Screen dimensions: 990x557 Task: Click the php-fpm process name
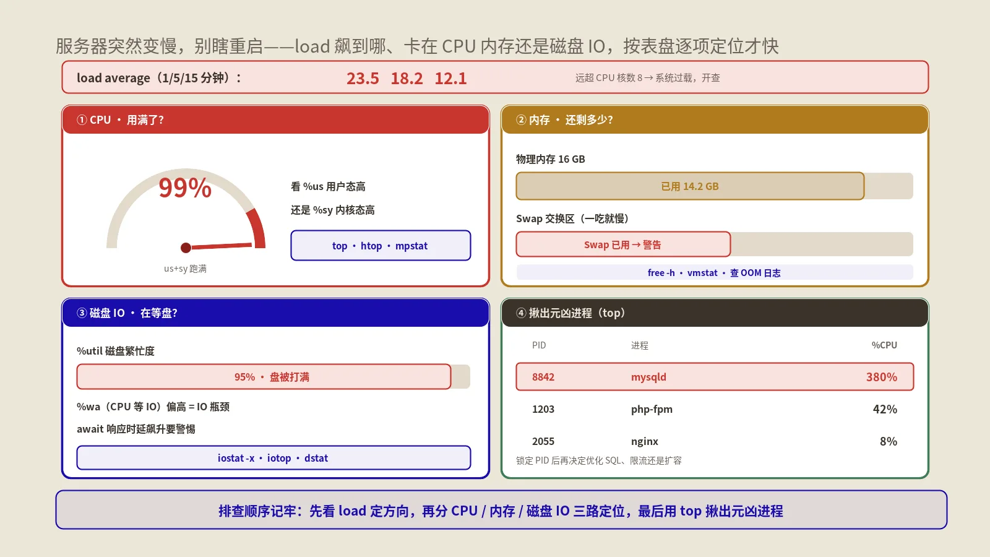tap(652, 409)
